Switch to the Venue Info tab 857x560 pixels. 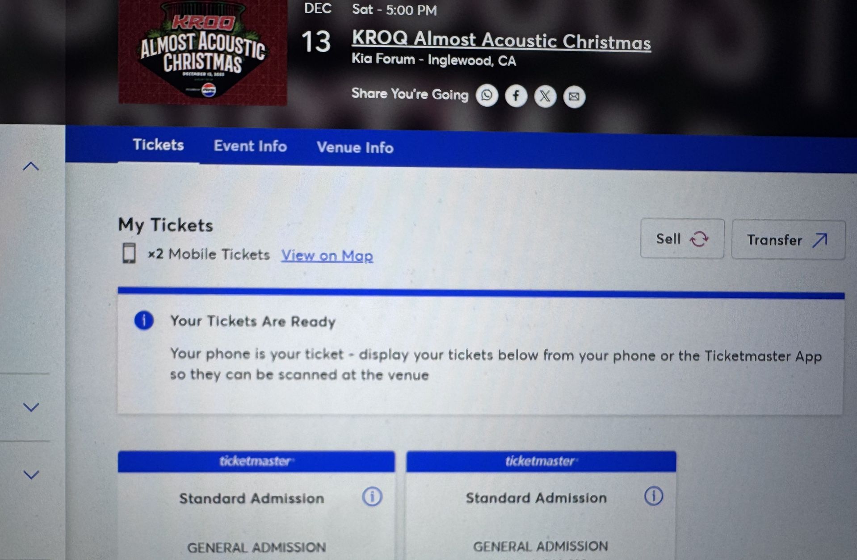click(x=355, y=147)
